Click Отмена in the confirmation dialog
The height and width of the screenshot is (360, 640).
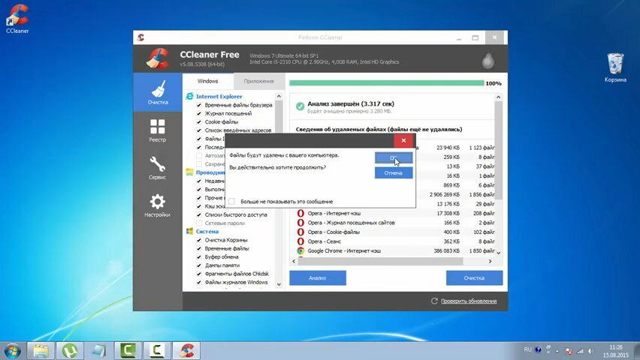pyautogui.click(x=394, y=172)
